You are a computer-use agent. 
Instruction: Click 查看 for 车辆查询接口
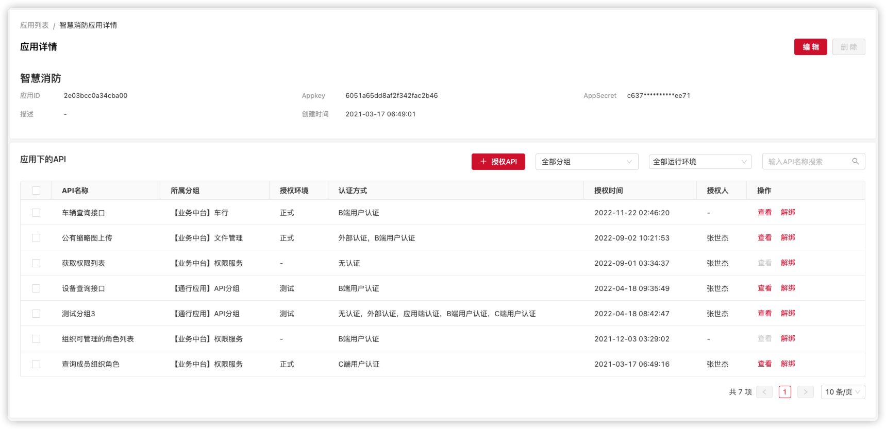click(765, 212)
